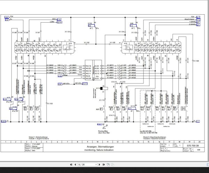Click the module 2: machine functions label

[154, 139]
